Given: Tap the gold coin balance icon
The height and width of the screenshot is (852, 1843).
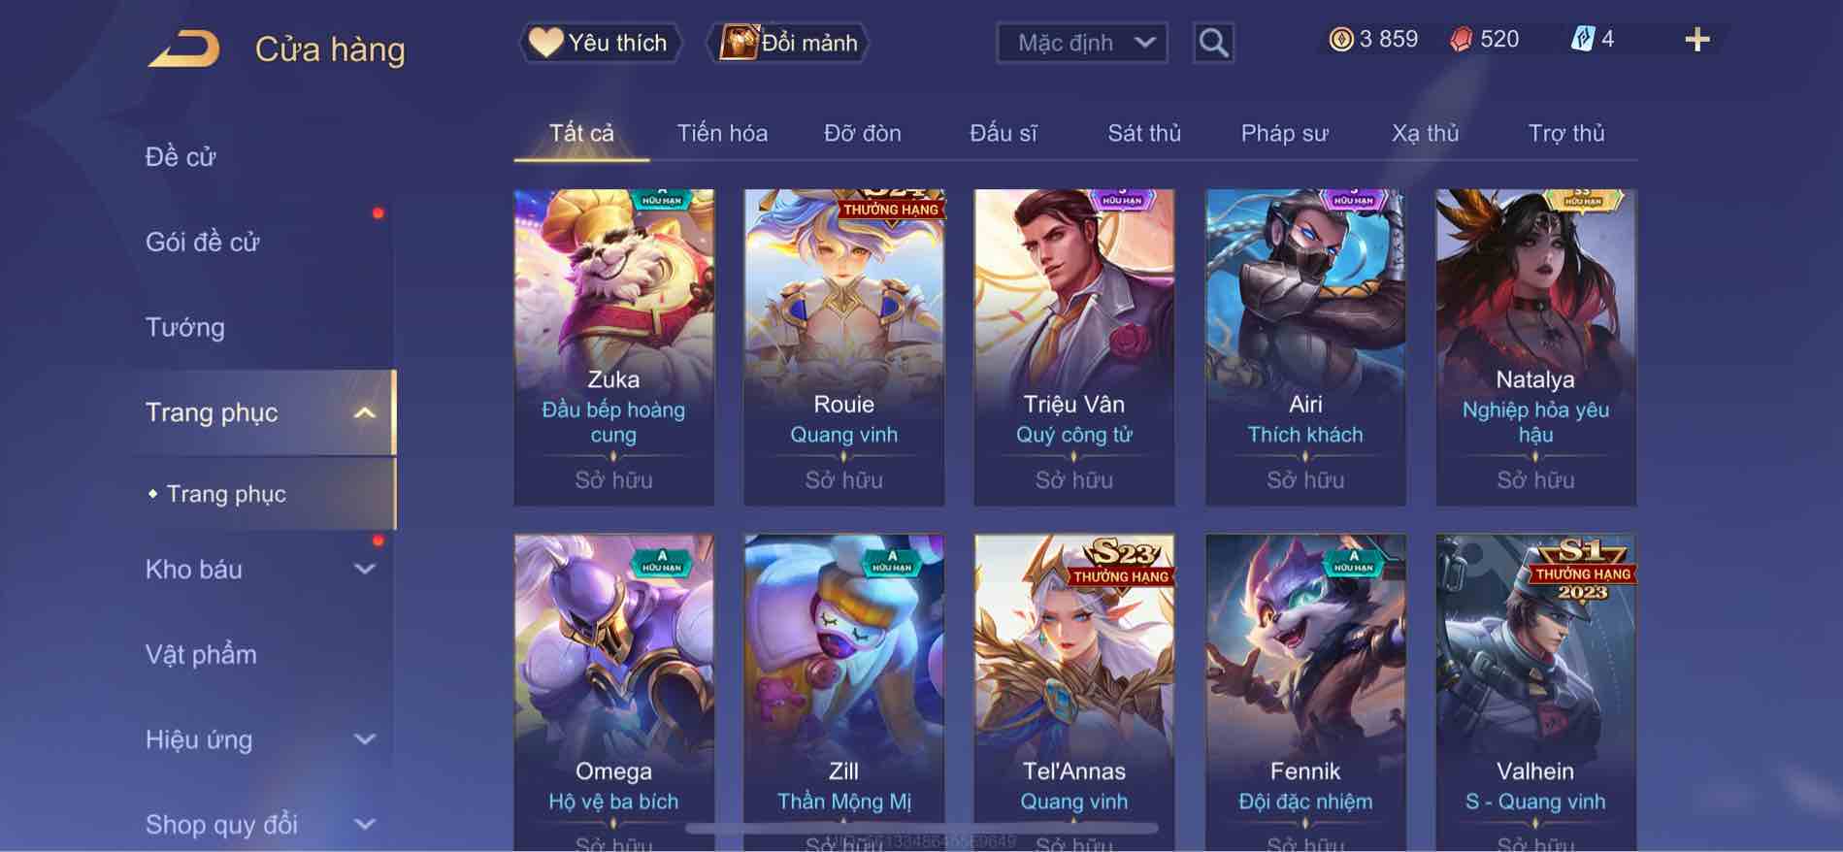Looking at the screenshot, I should (1340, 40).
